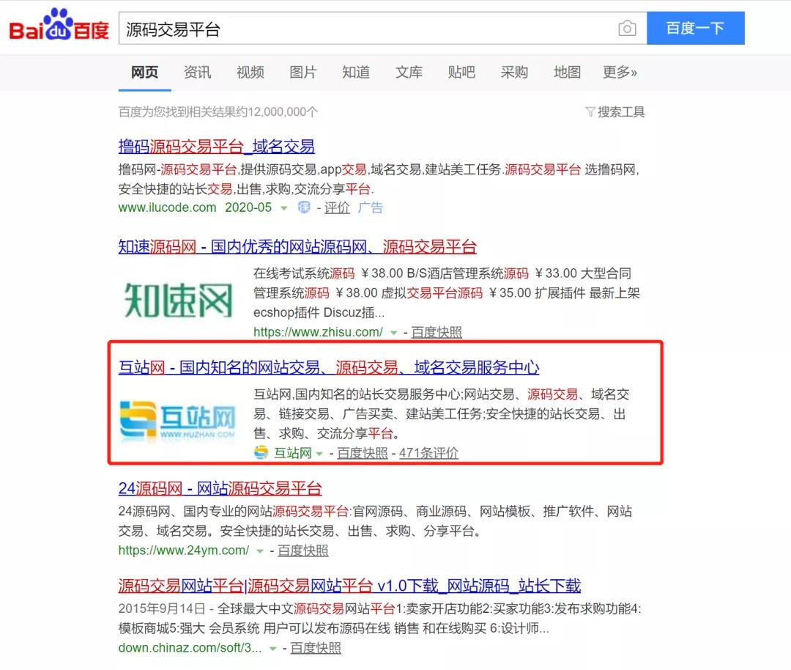The height and width of the screenshot is (670, 791).
Task: Switch to the 图片 tab
Action: [303, 72]
